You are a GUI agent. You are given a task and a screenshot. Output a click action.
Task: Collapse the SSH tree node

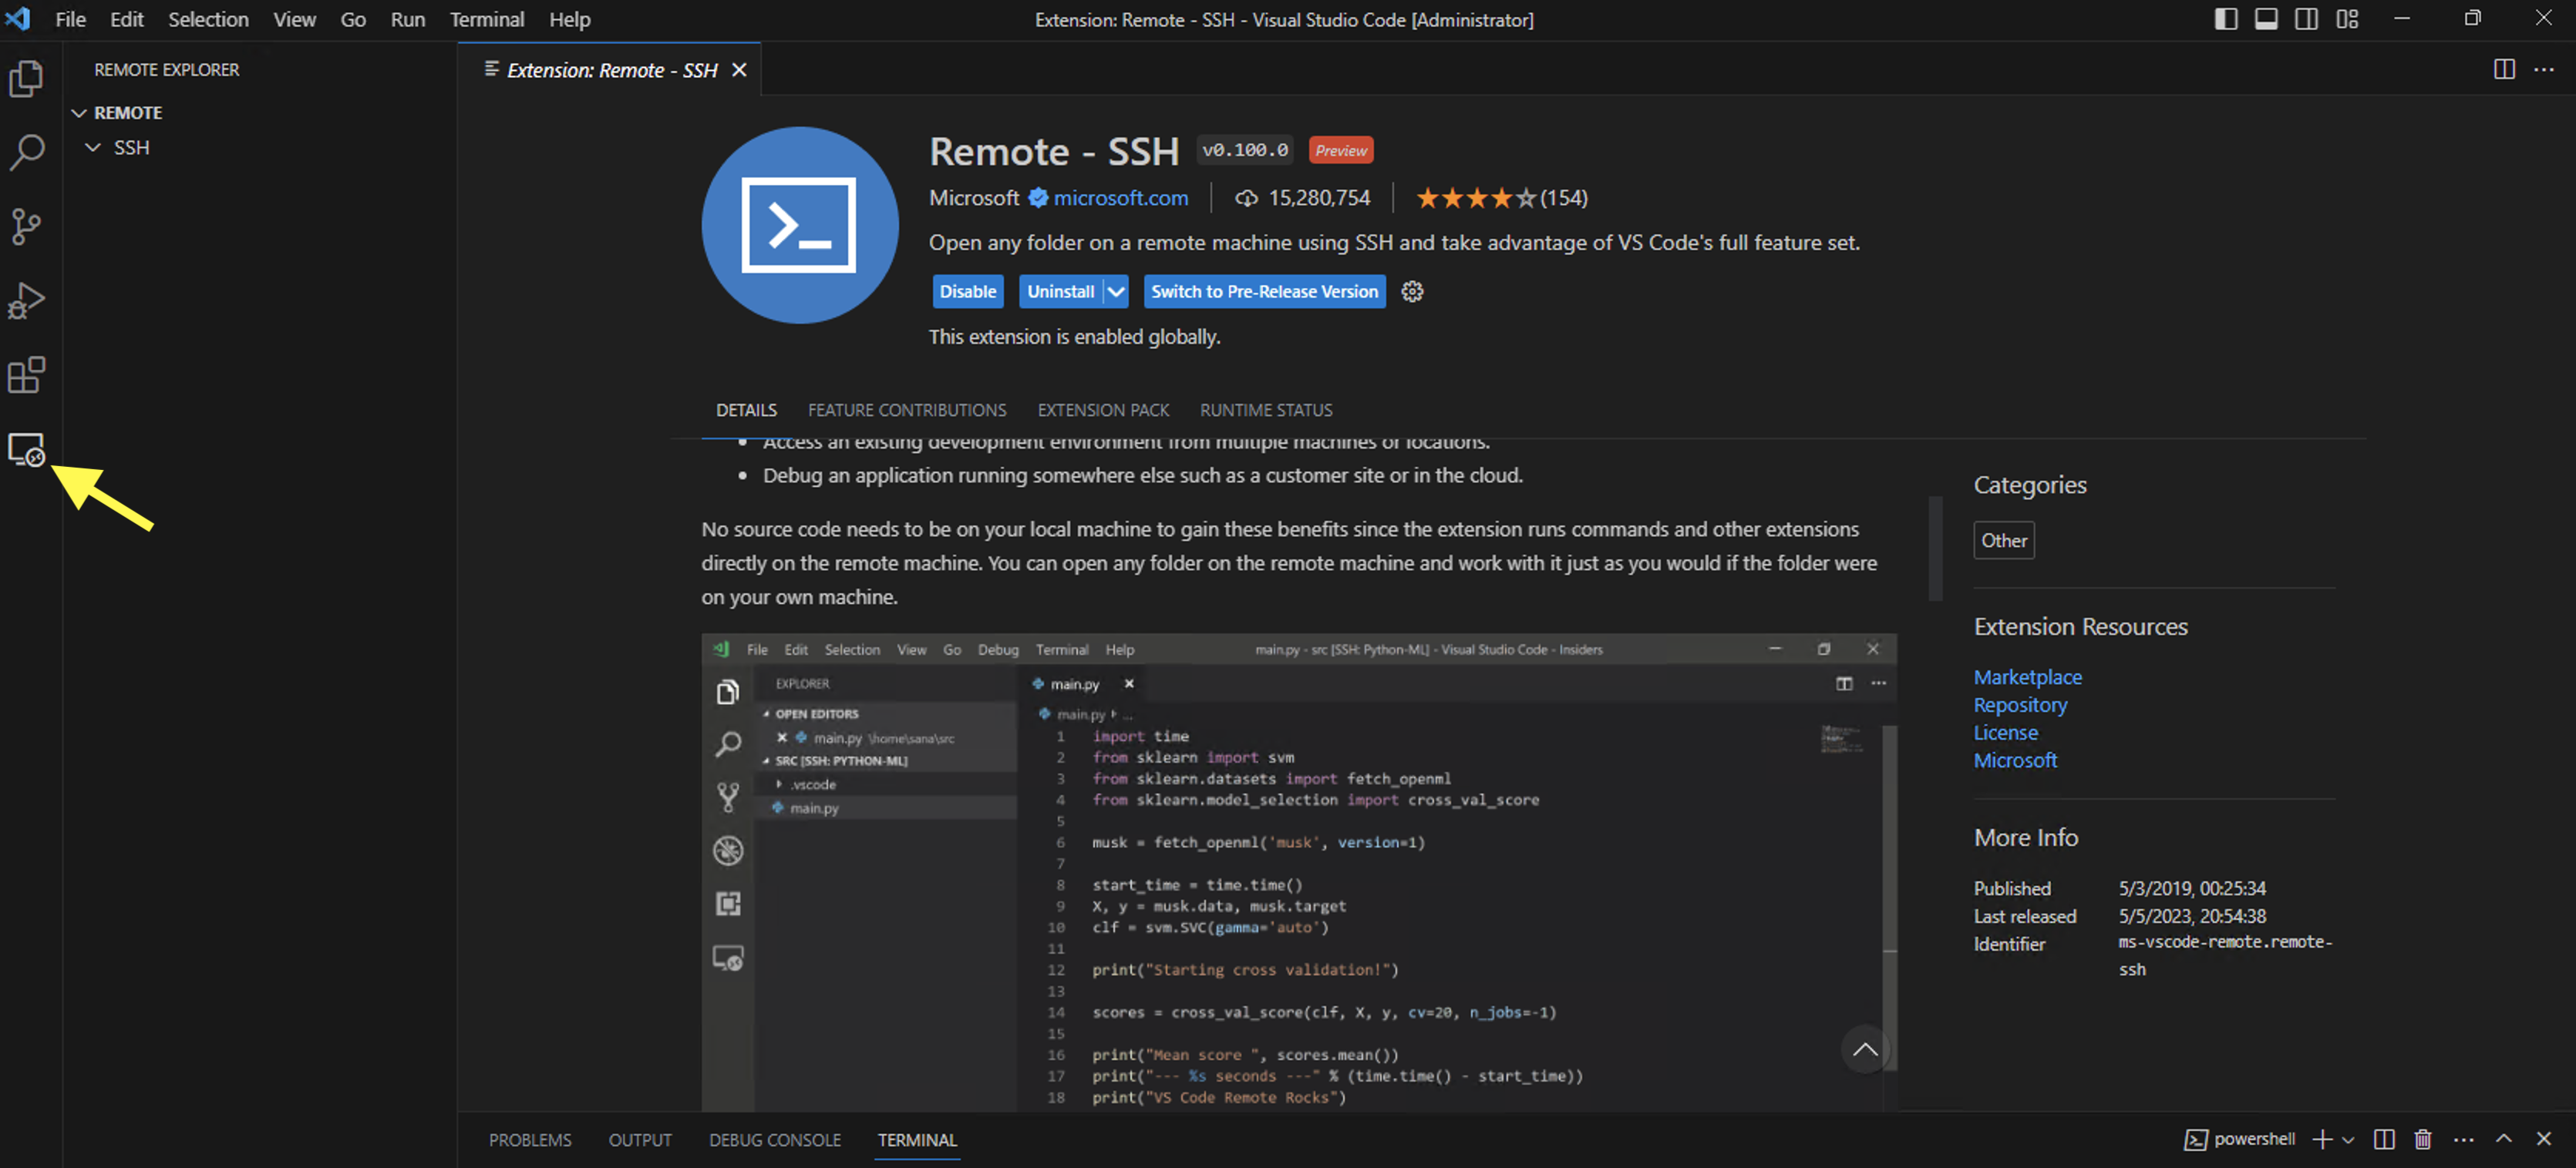click(93, 148)
